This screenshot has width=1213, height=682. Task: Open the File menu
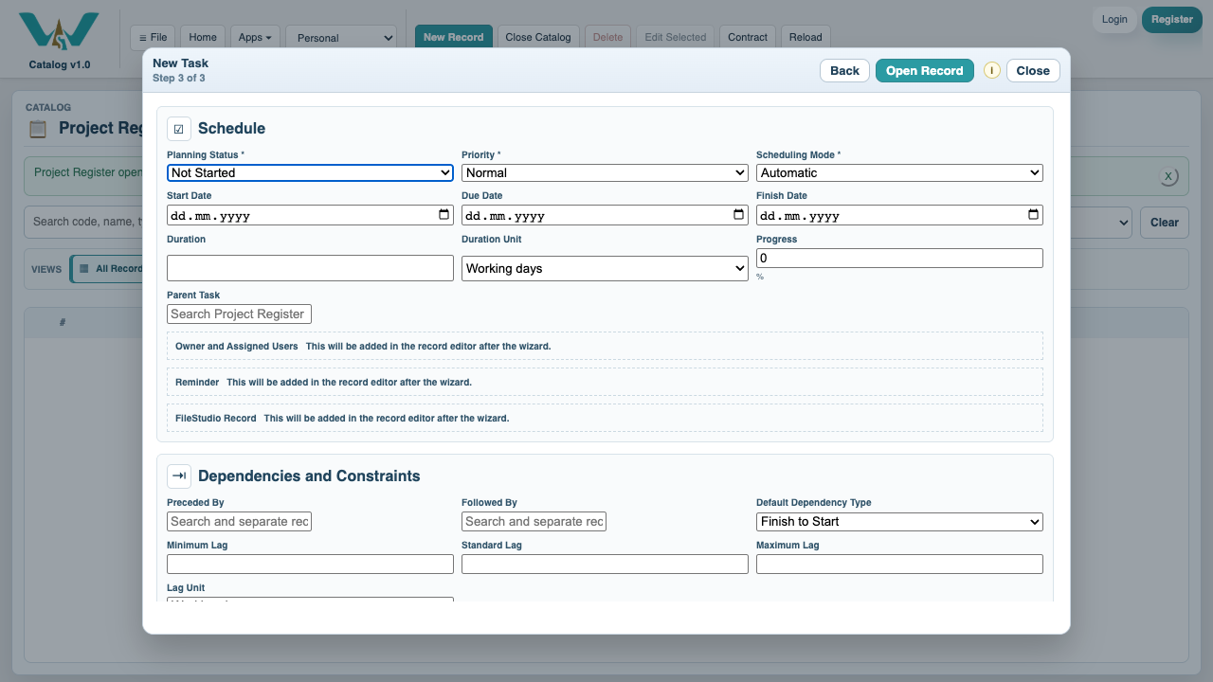pyautogui.click(x=153, y=38)
